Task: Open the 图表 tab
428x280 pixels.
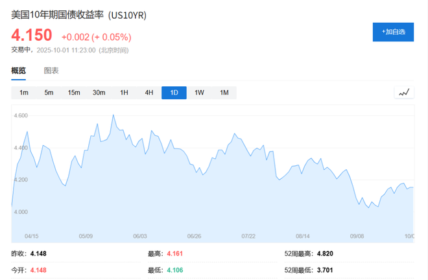Action: pyautogui.click(x=51, y=71)
